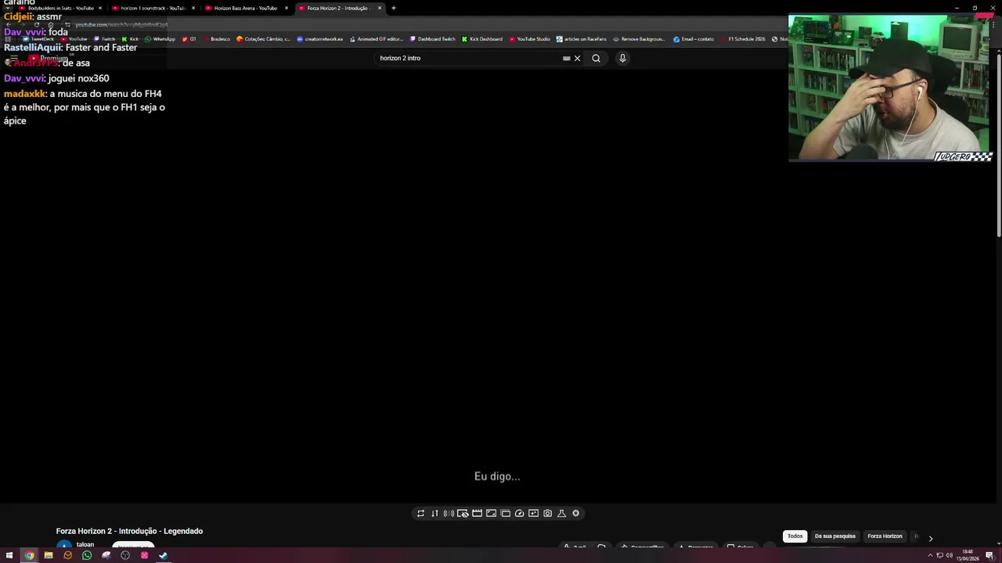Select the Todos filter chip
1002x563 pixels.
pos(795,536)
